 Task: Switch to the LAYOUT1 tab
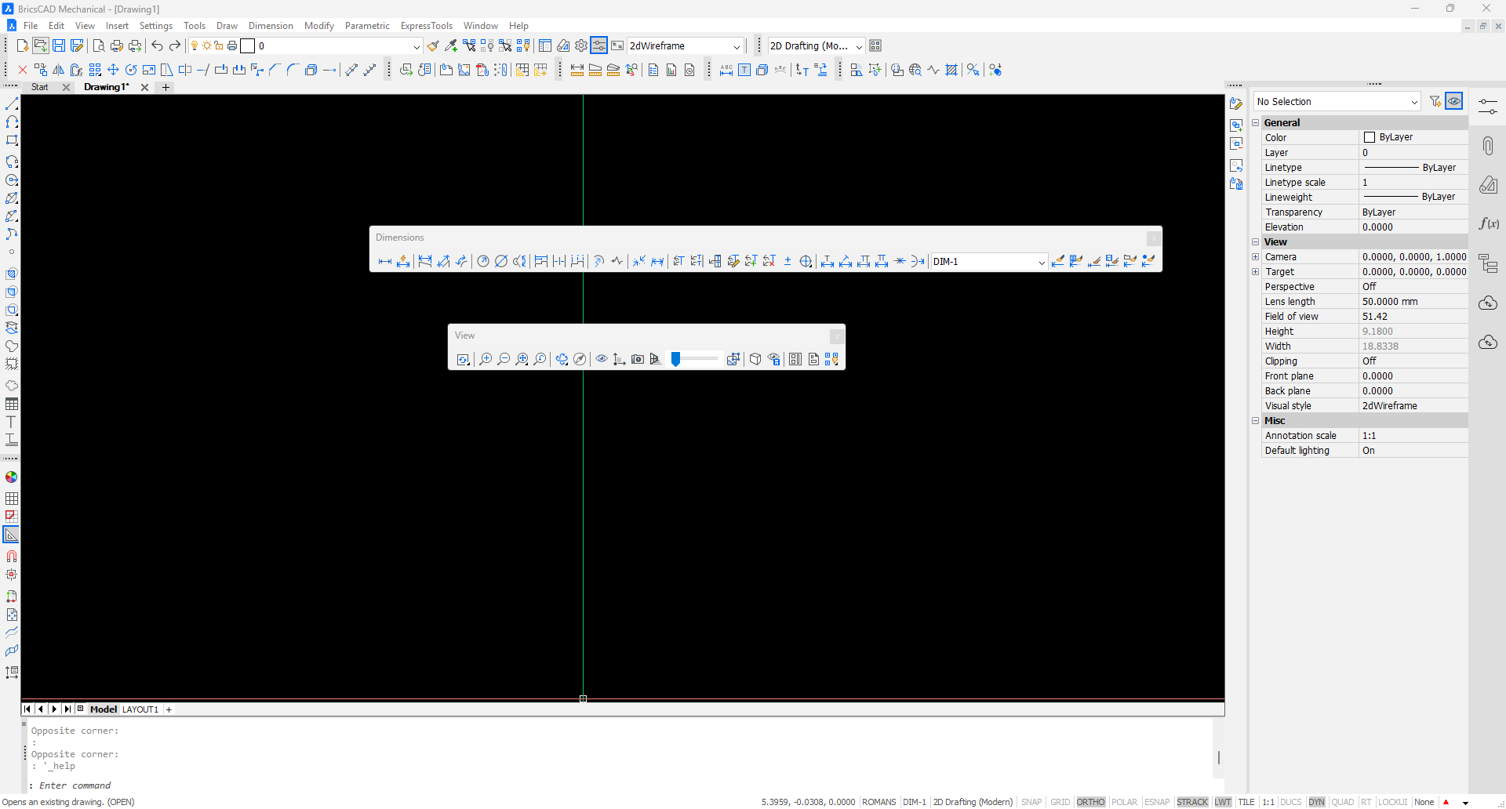pos(140,709)
